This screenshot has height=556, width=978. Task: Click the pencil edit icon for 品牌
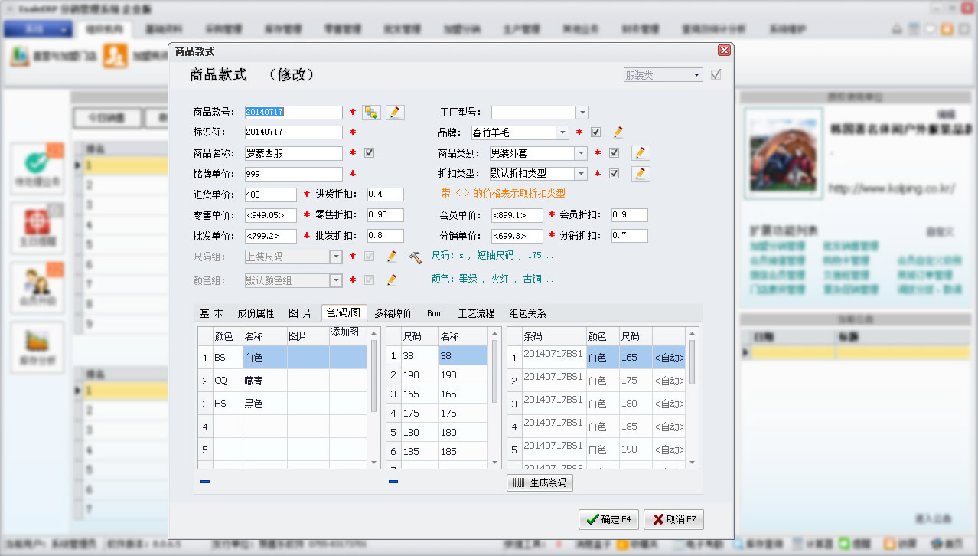point(618,132)
